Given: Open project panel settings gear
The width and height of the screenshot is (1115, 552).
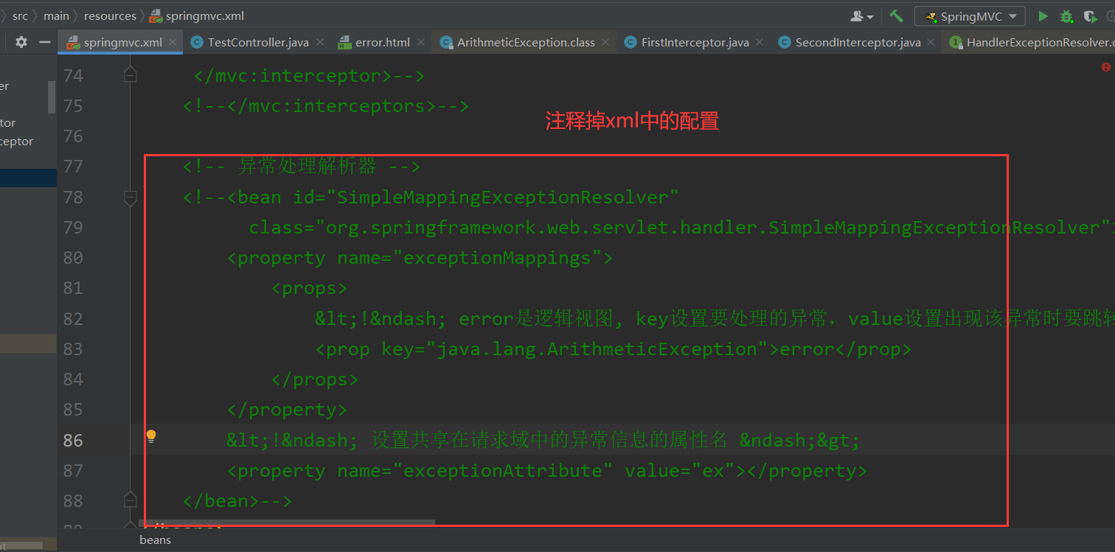Looking at the screenshot, I should [x=21, y=42].
